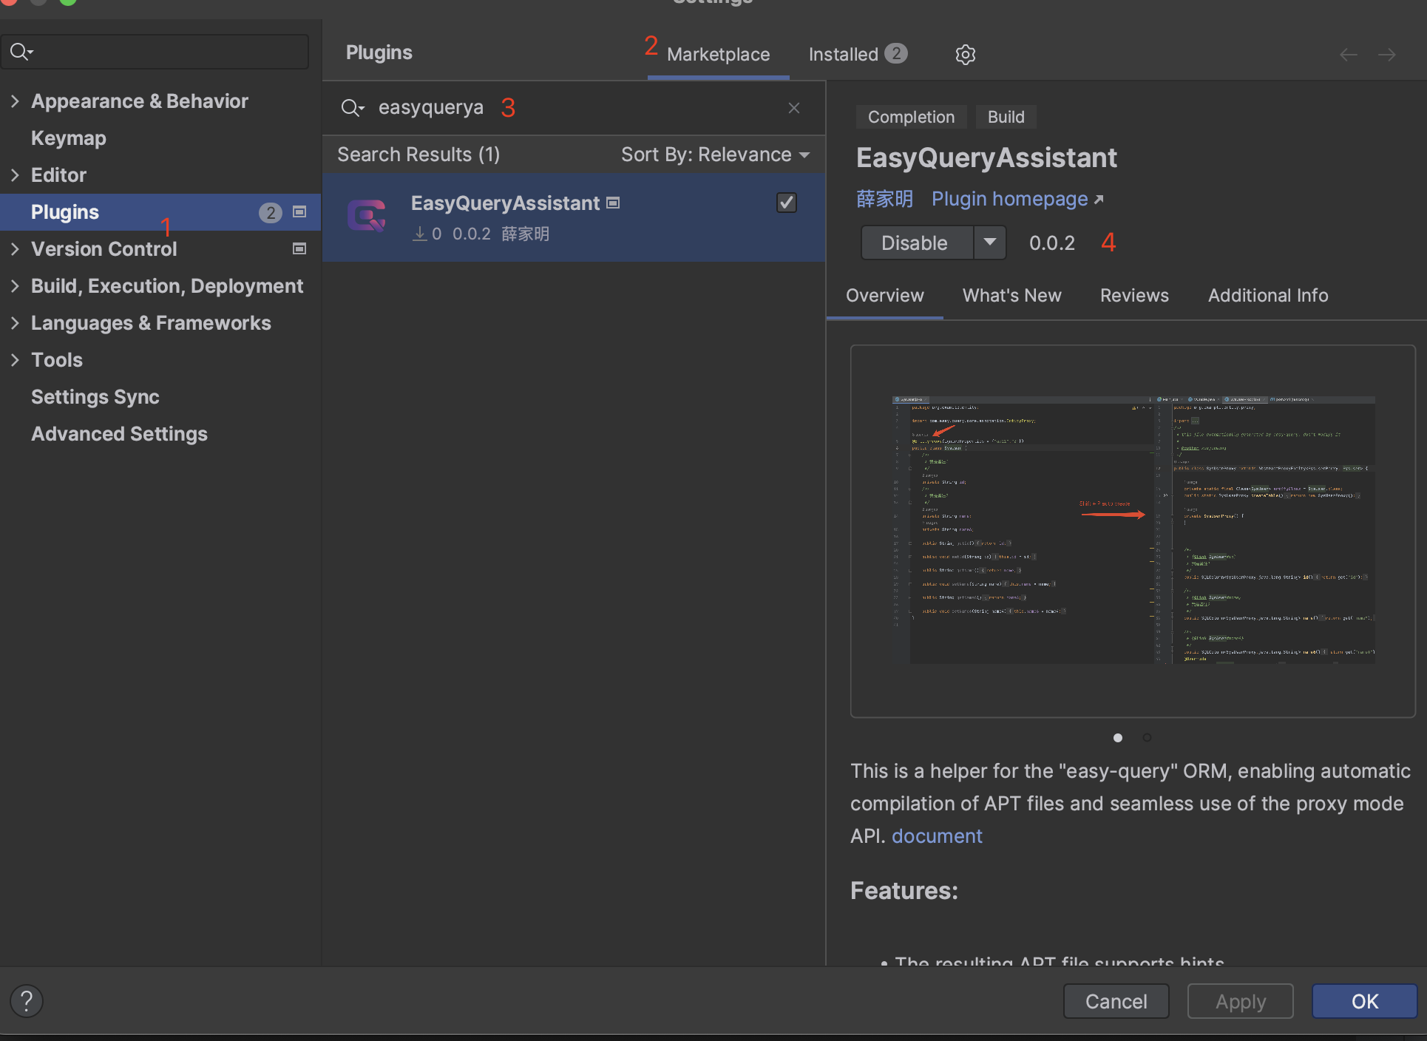Switch to the Marketplace tab
The image size is (1427, 1041).
tap(718, 55)
